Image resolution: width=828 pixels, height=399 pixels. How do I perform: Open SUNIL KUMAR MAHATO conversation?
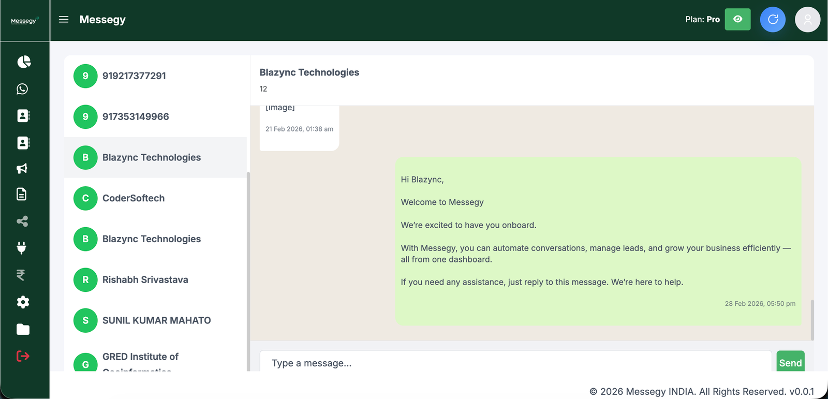155,321
